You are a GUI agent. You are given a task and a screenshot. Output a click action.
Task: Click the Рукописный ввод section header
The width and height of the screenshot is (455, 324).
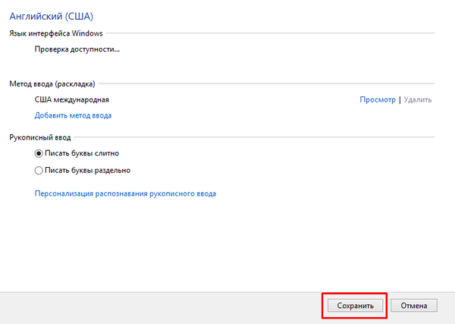(x=40, y=137)
